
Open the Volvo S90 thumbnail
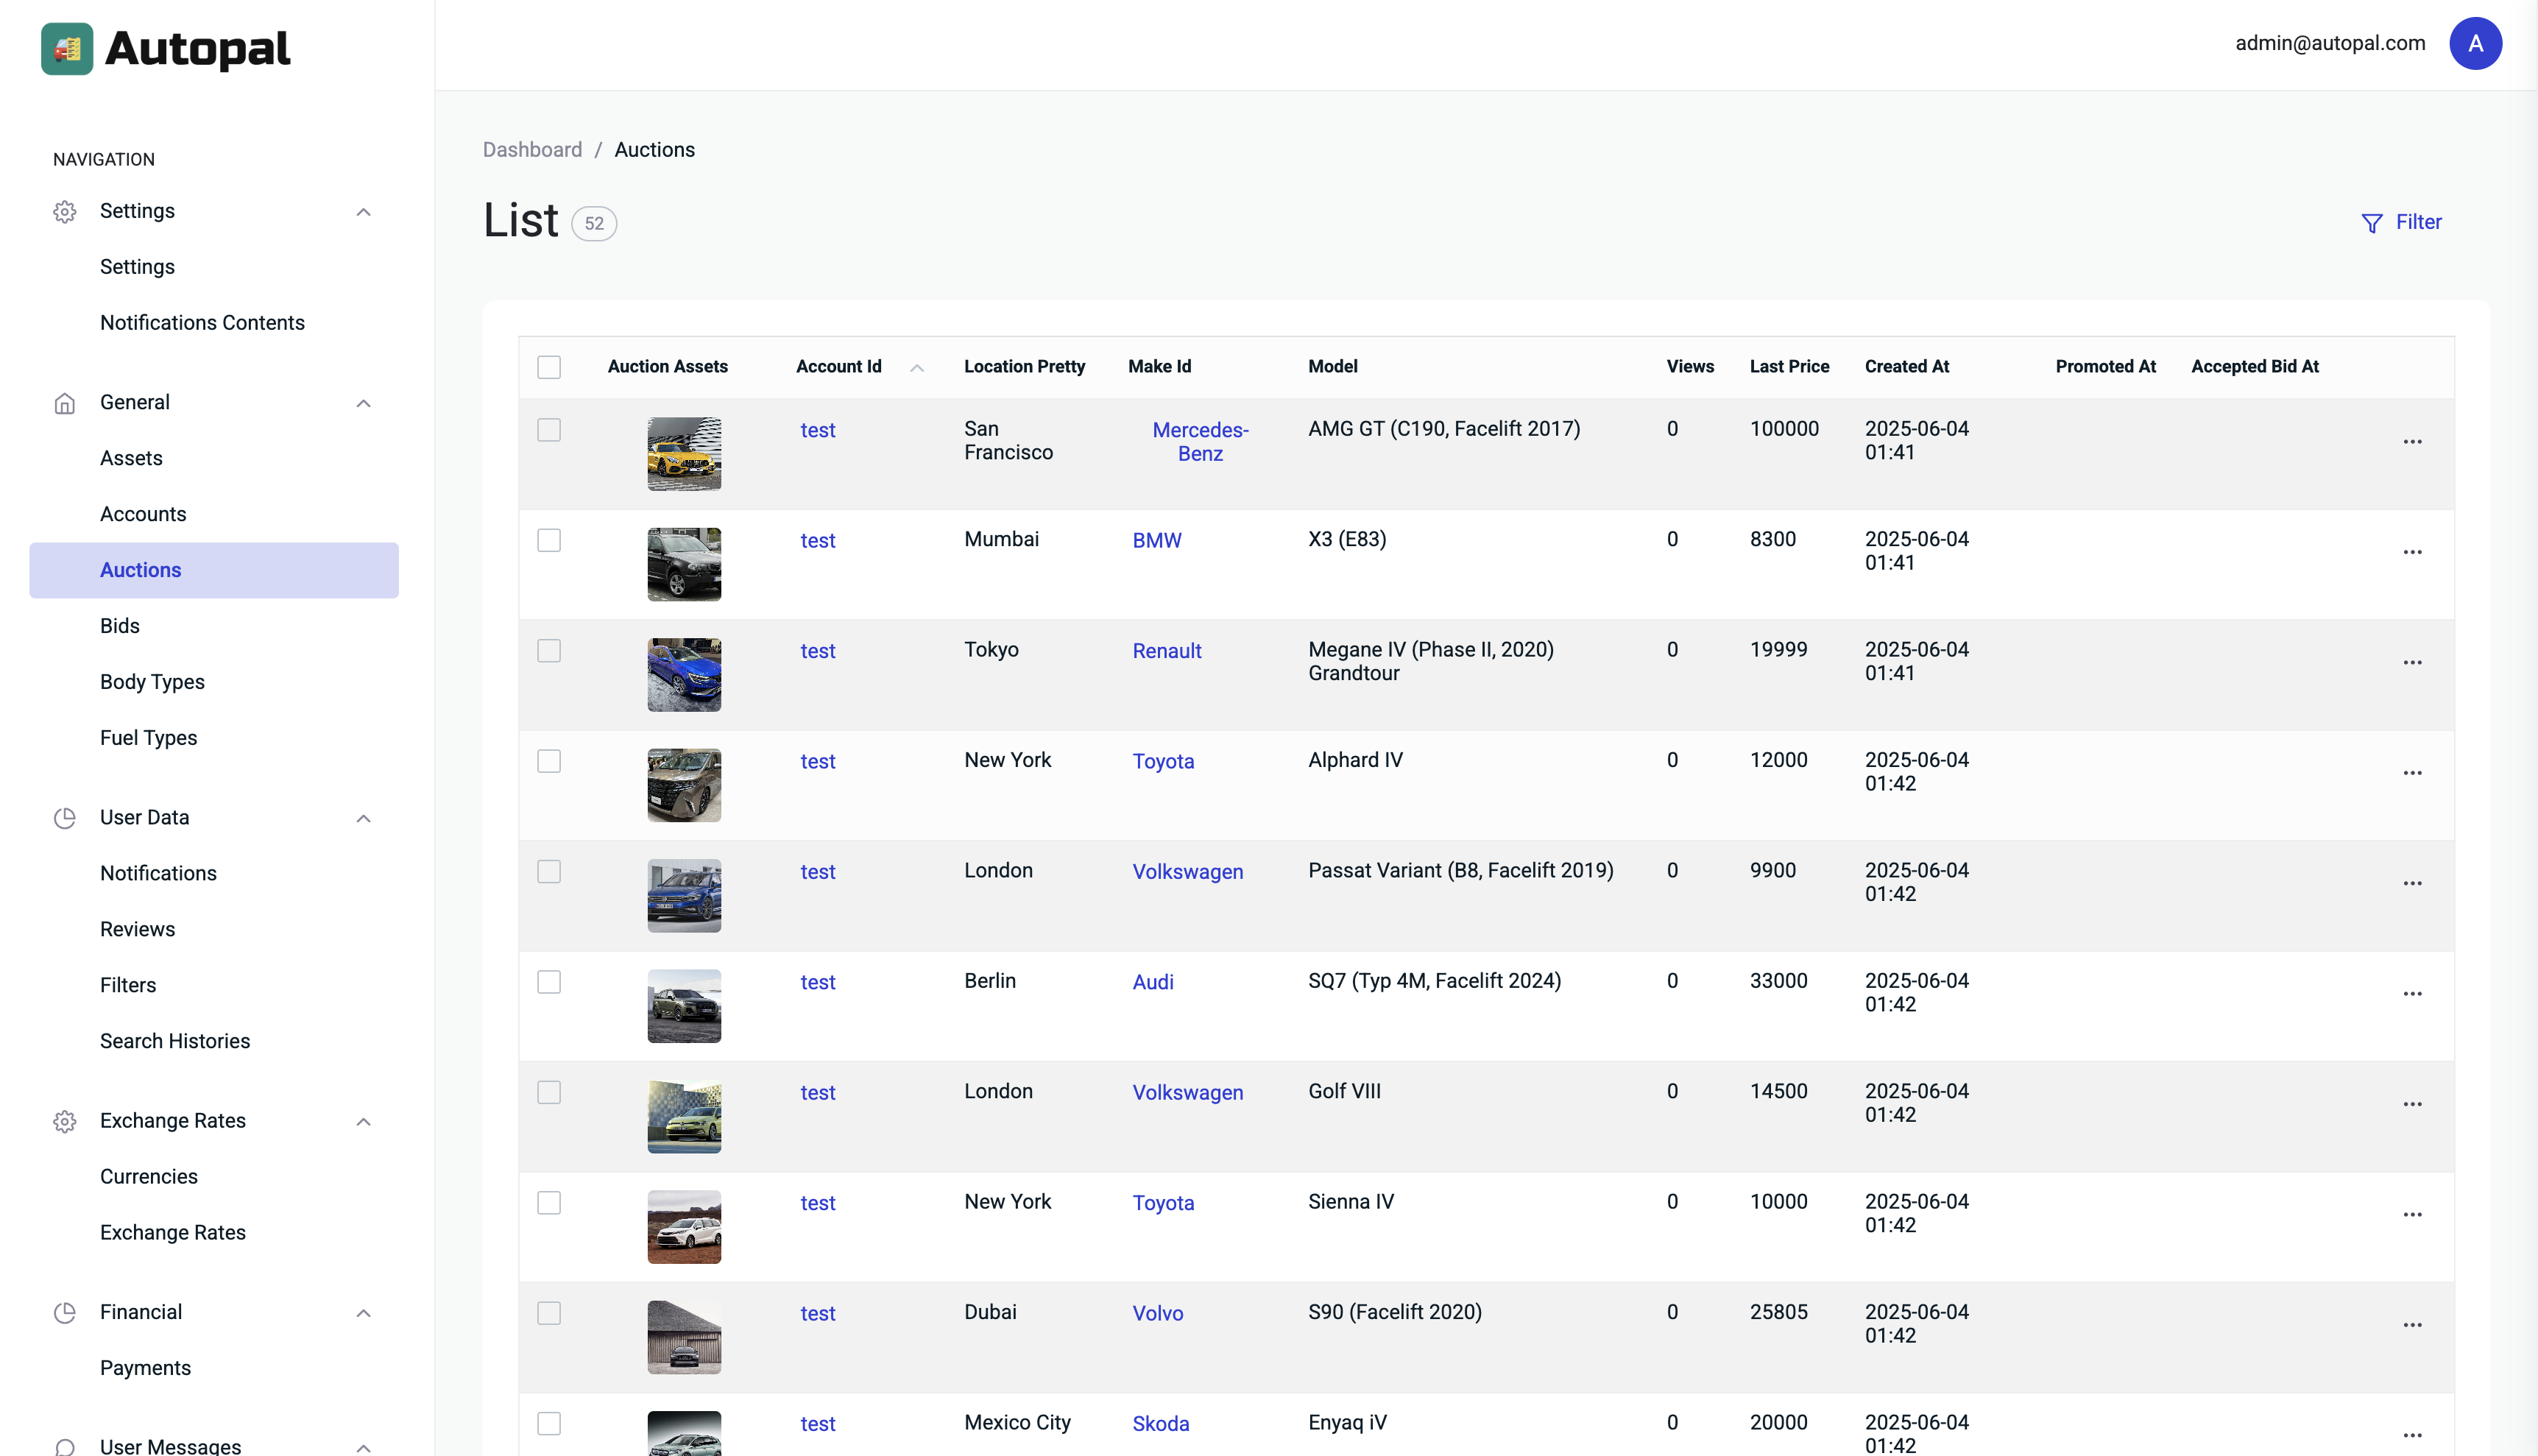684,1338
